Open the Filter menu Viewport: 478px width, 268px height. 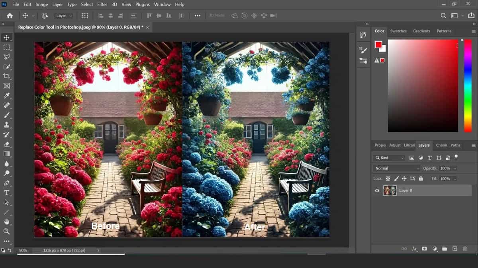[x=102, y=4]
